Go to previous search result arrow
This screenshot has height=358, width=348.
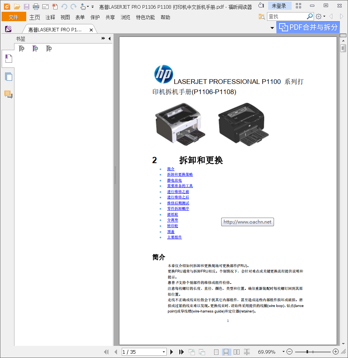[331, 16]
